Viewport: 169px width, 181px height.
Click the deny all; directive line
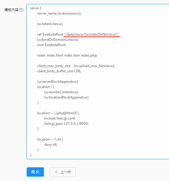click(51, 145)
